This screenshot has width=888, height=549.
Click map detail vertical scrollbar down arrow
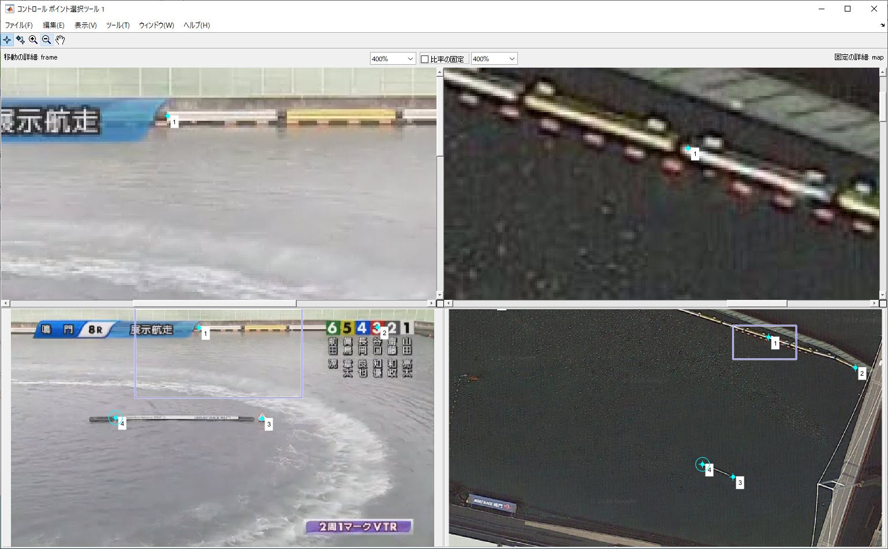882,295
